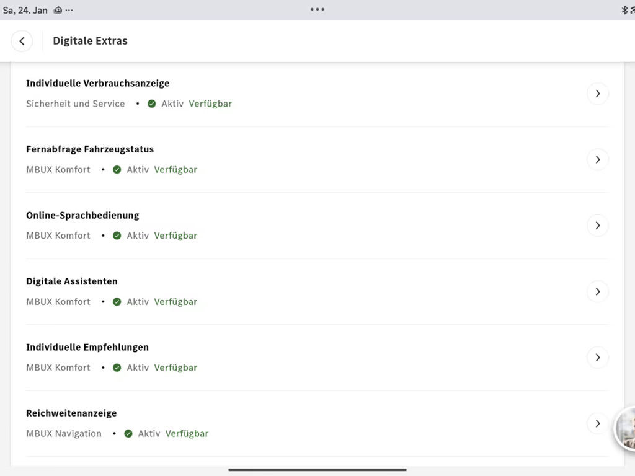Select the Individuelle Verbrauchsanzeige title
This screenshot has width=635, height=476.
pyautogui.click(x=97, y=84)
